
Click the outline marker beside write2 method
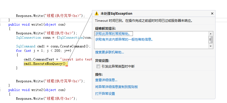tap(1, 90)
